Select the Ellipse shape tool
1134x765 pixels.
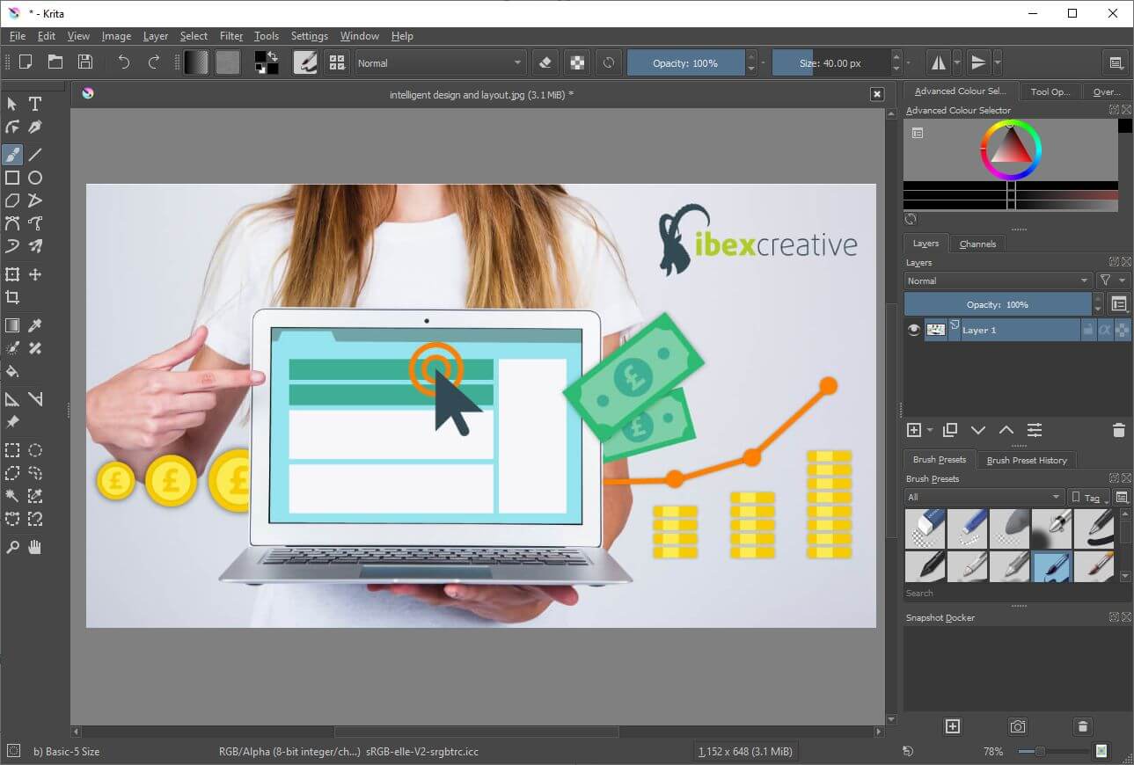point(35,178)
